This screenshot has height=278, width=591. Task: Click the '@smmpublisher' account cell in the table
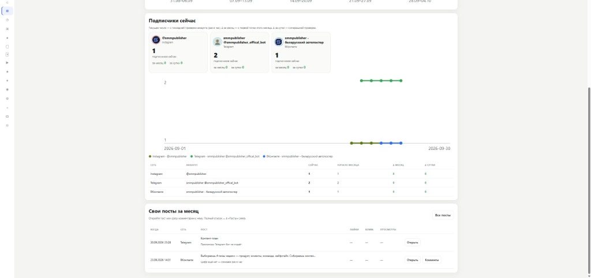tap(196, 174)
